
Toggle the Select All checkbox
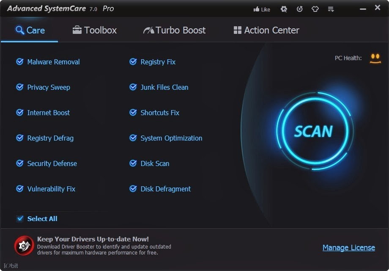click(20, 218)
